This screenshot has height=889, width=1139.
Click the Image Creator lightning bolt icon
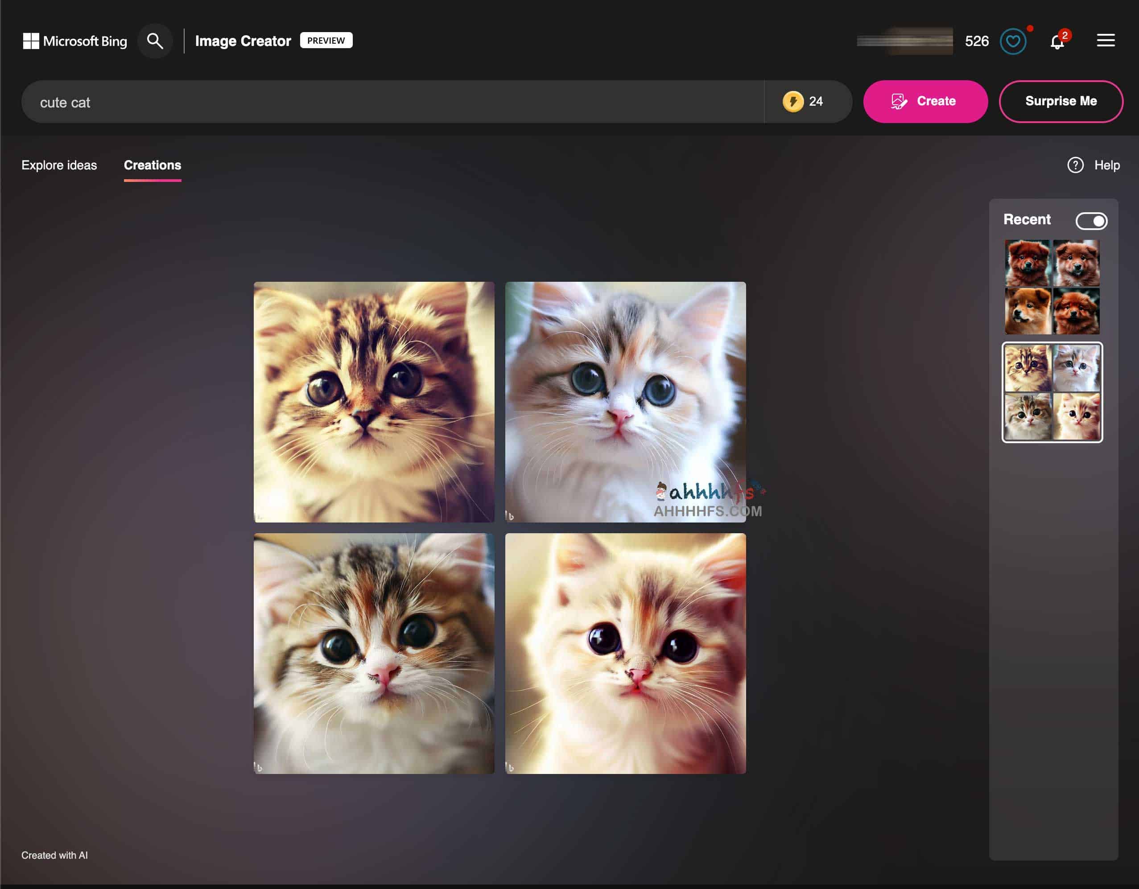pyautogui.click(x=792, y=101)
